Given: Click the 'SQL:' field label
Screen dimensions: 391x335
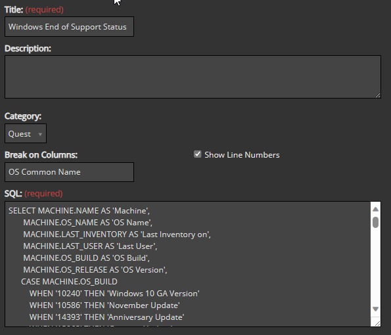Looking at the screenshot, I should click(x=13, y=193).
